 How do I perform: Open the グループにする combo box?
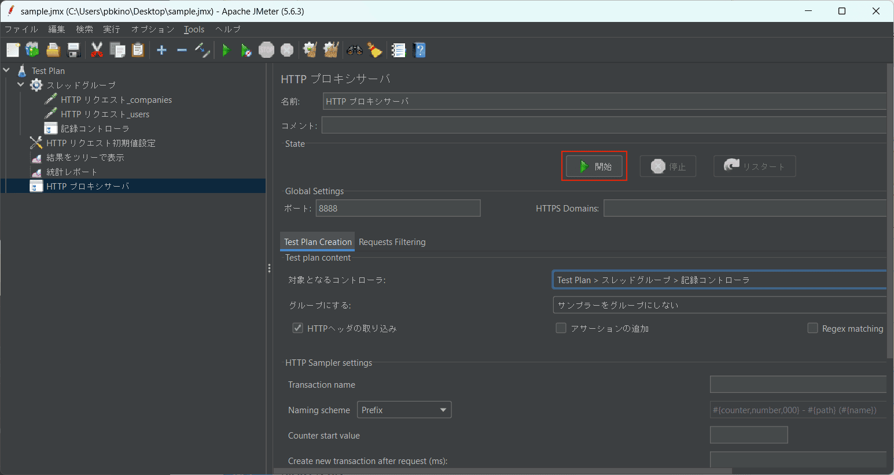719,305
